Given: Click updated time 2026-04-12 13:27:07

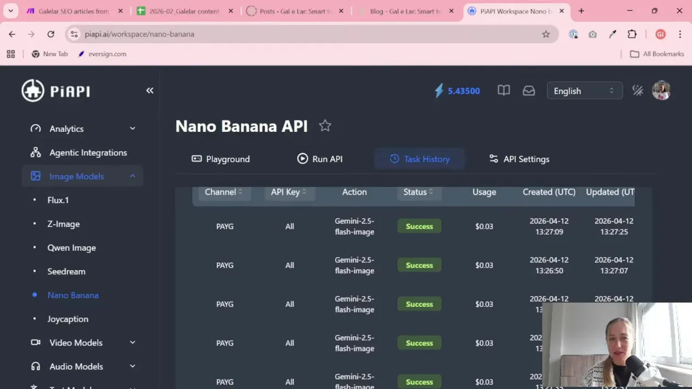Looking at the screenshot, I should point(614,265).
